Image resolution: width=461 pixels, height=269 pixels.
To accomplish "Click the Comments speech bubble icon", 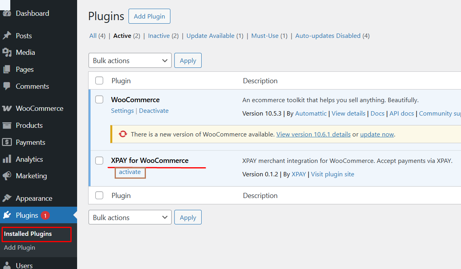I will 7,86.
